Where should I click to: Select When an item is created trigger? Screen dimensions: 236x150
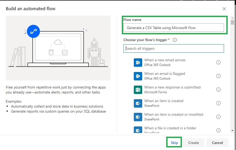(x=177, y=103)
